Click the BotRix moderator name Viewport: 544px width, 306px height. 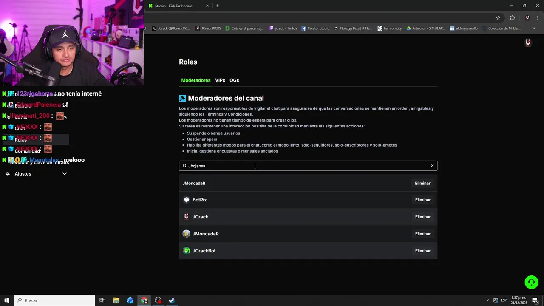200,200
